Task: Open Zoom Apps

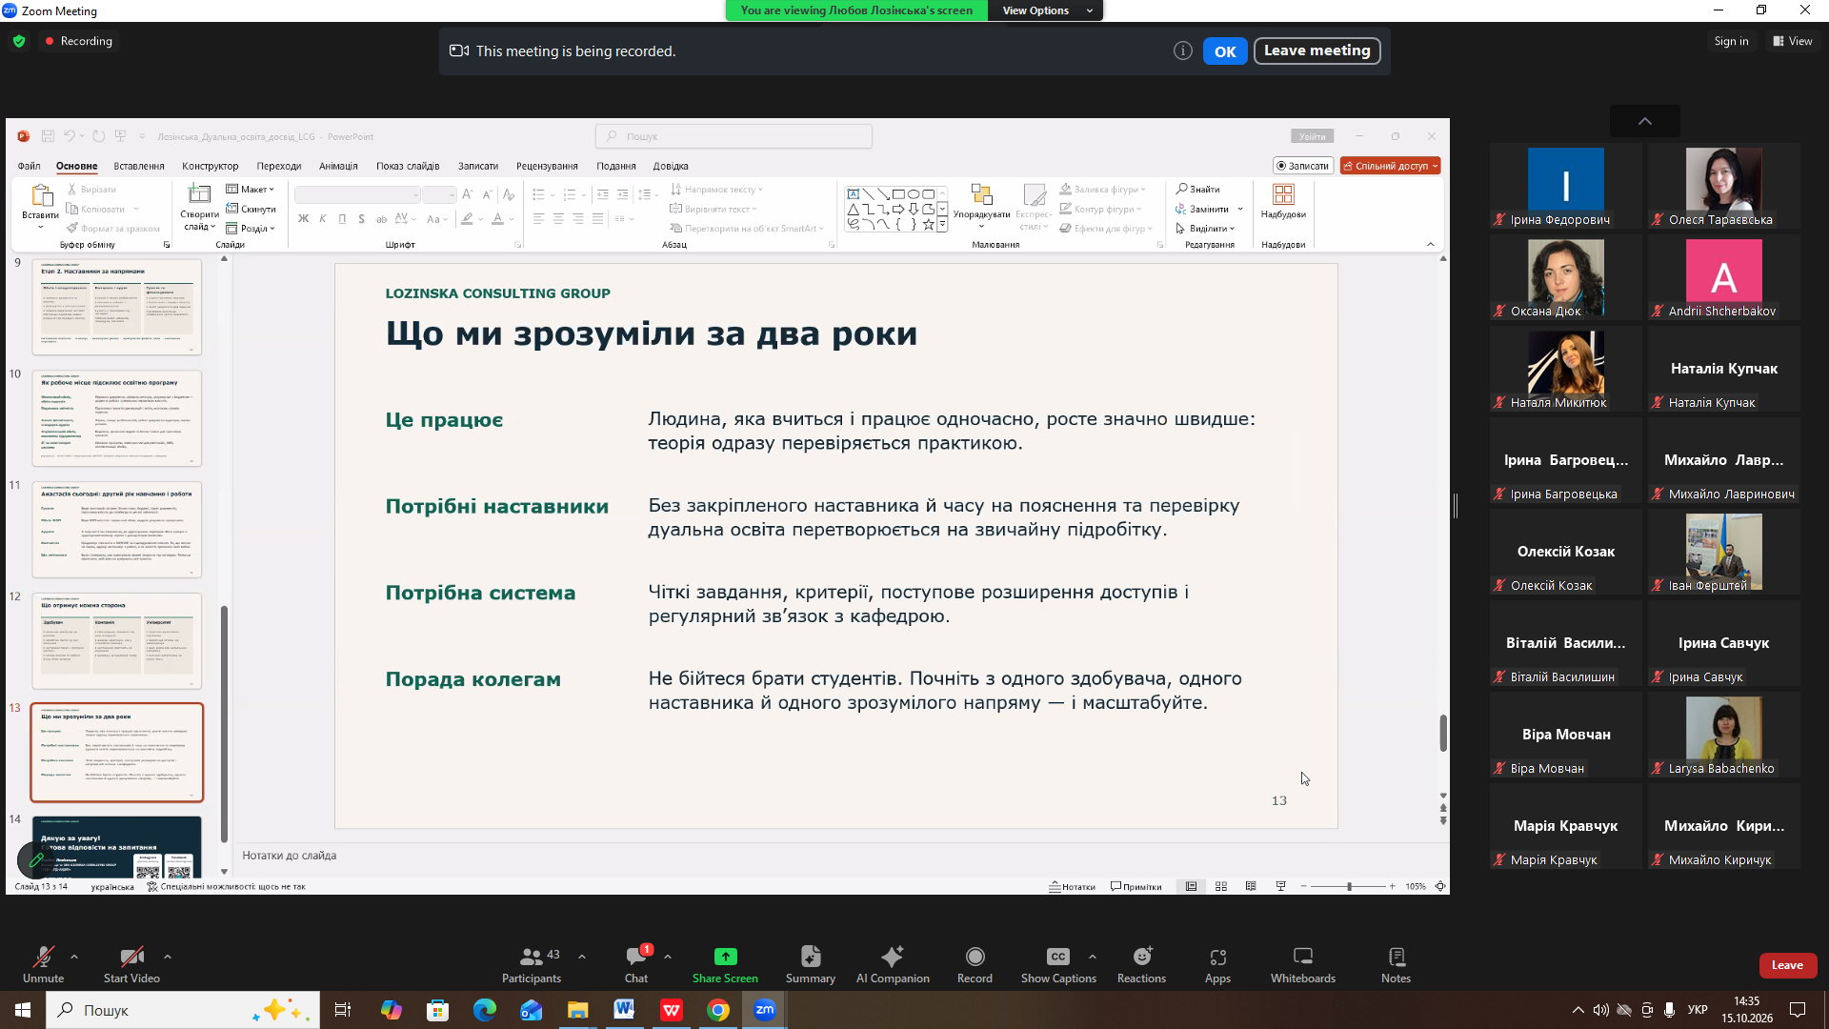Action: click(x=1217, y=964)
